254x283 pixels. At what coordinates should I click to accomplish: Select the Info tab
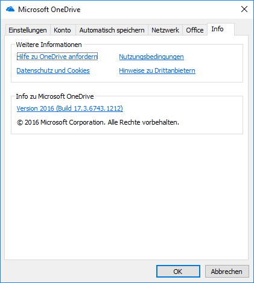point(221,30)
